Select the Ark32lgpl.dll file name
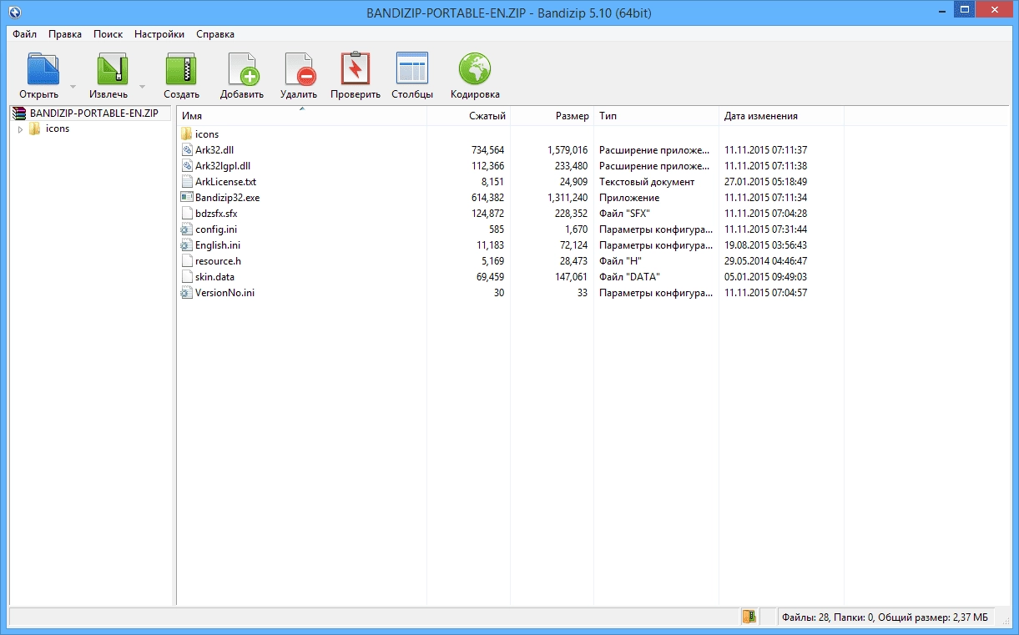 pos(222,166)
